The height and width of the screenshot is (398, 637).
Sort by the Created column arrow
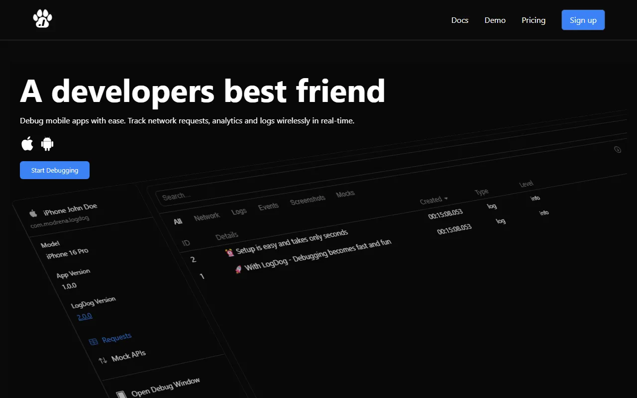coord(446,199)
